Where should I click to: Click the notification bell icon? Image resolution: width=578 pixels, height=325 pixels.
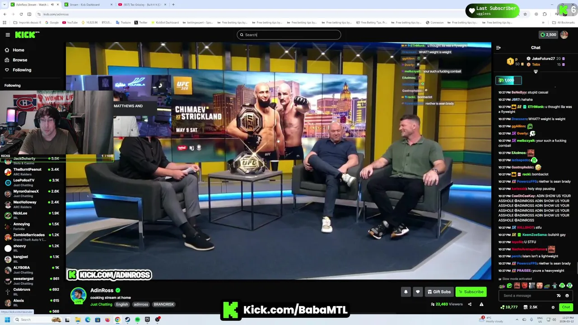point(406,292)
